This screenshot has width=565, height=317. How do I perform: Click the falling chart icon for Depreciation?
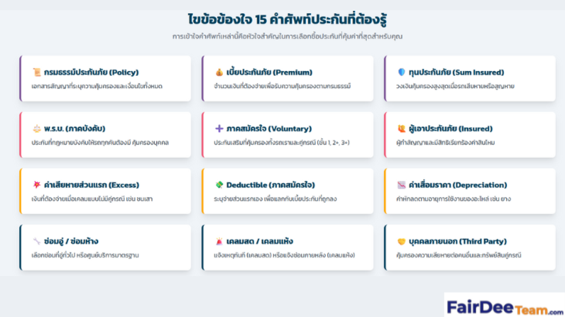pos(401,185)
